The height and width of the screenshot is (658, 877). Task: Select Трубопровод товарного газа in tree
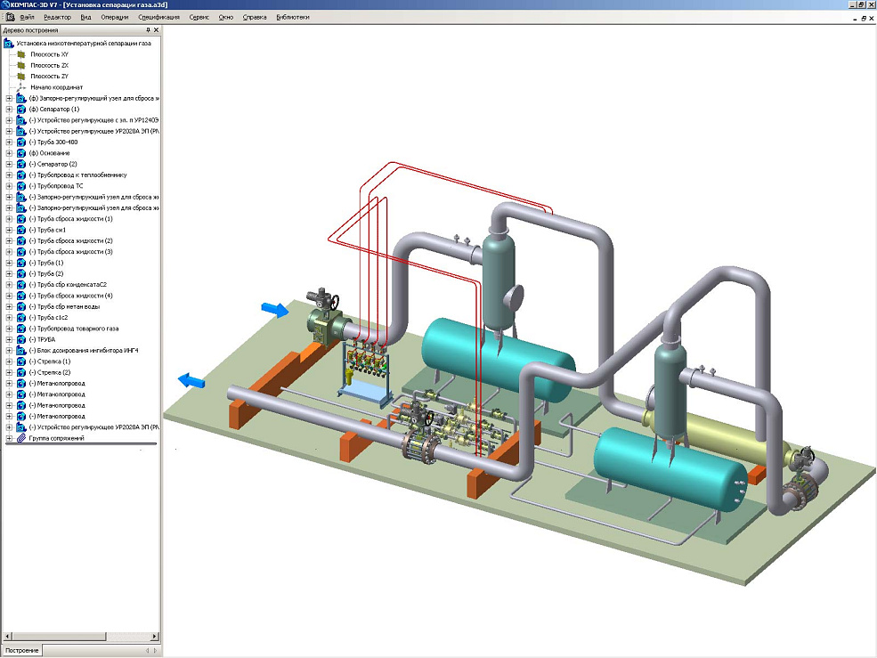[x=73, y=329]
